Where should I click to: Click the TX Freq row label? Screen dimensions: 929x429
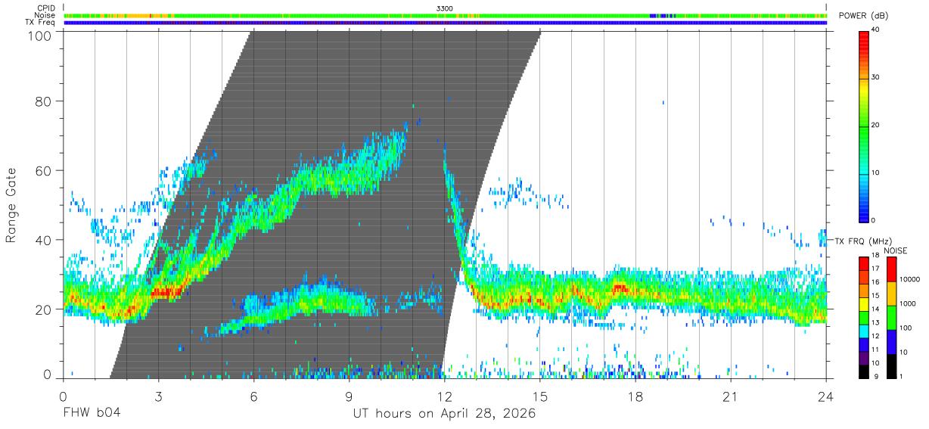[x=41, y=23]
